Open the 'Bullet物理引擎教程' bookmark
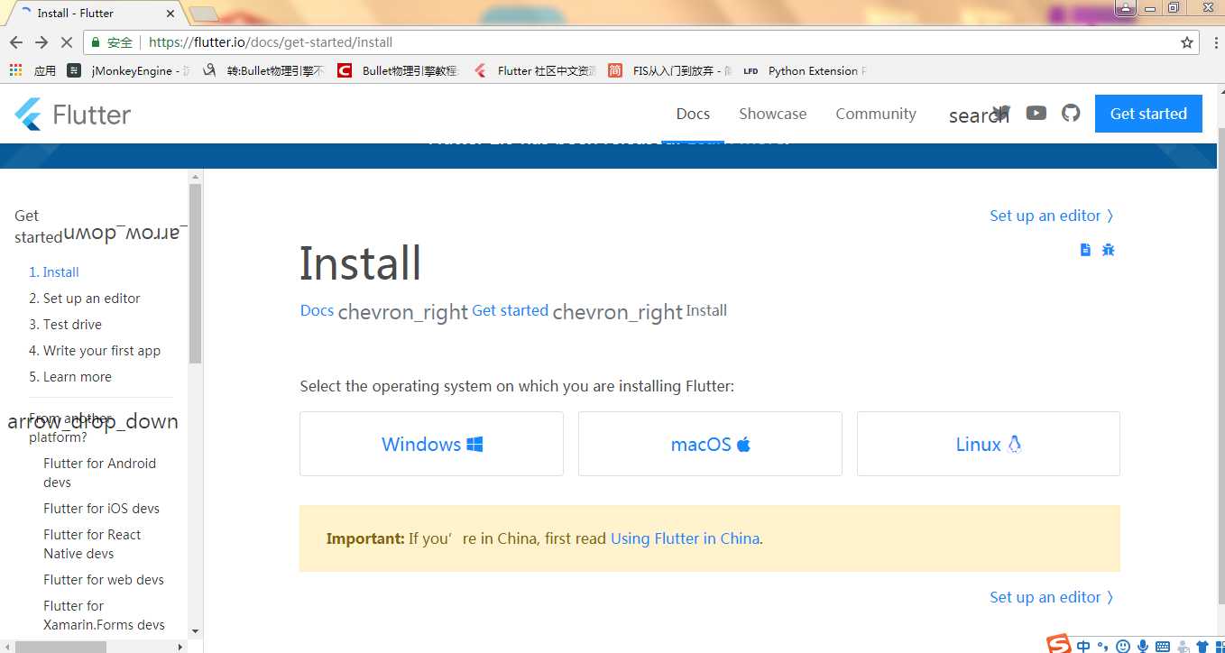Image resolution: width=1225 pixels, height=653 pixels. (x=398, y=70)
